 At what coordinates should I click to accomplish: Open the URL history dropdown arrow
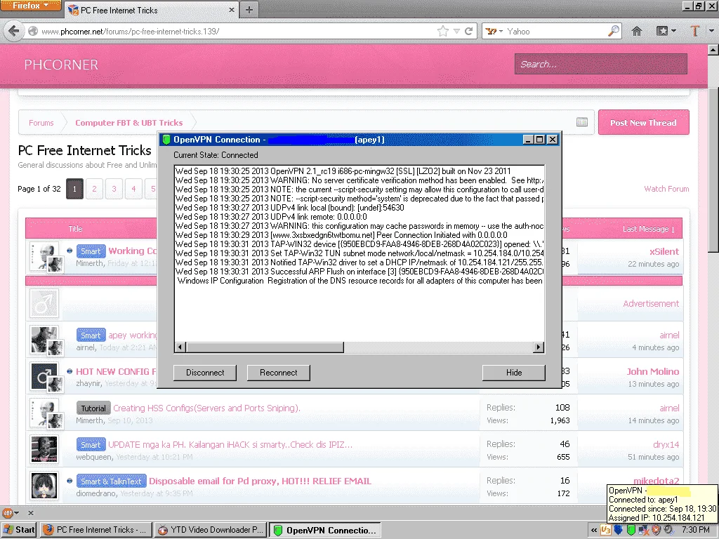coord(456,31)
